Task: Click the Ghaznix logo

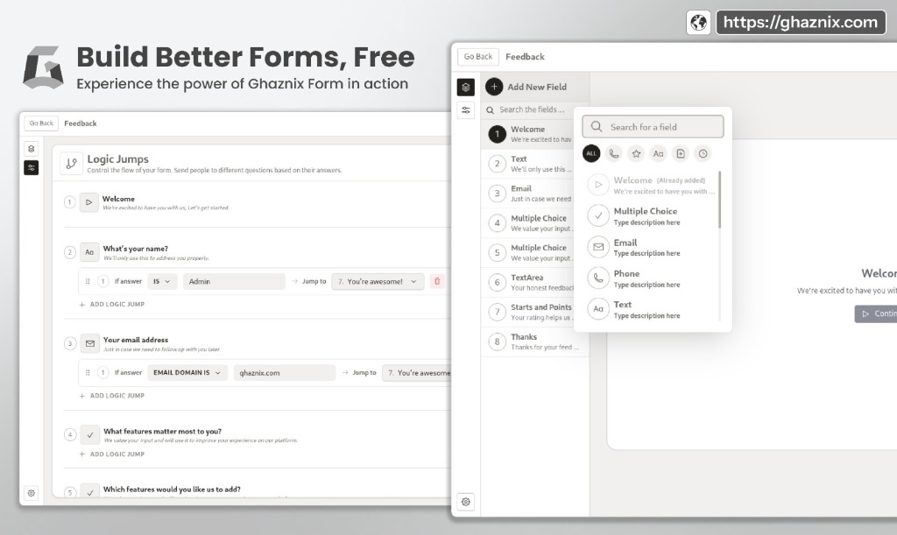Action: click(x=44, y=67)
